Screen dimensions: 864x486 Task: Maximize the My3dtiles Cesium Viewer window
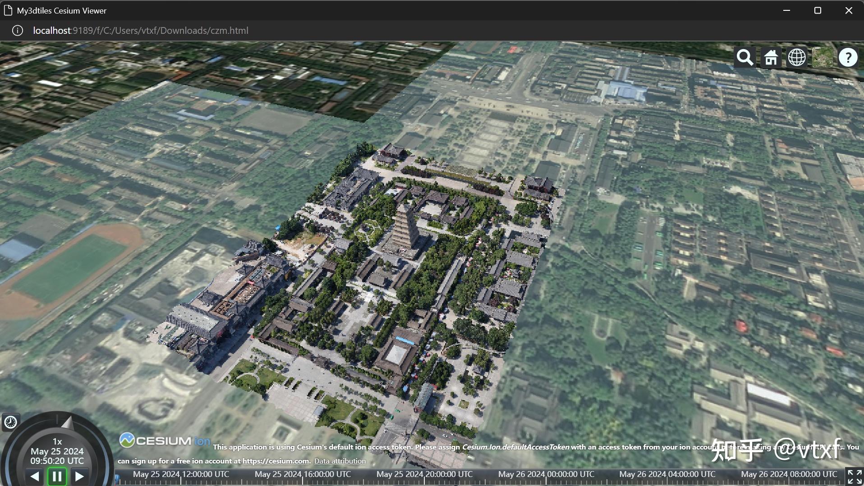pyautogui.click(x=818, y=10)
